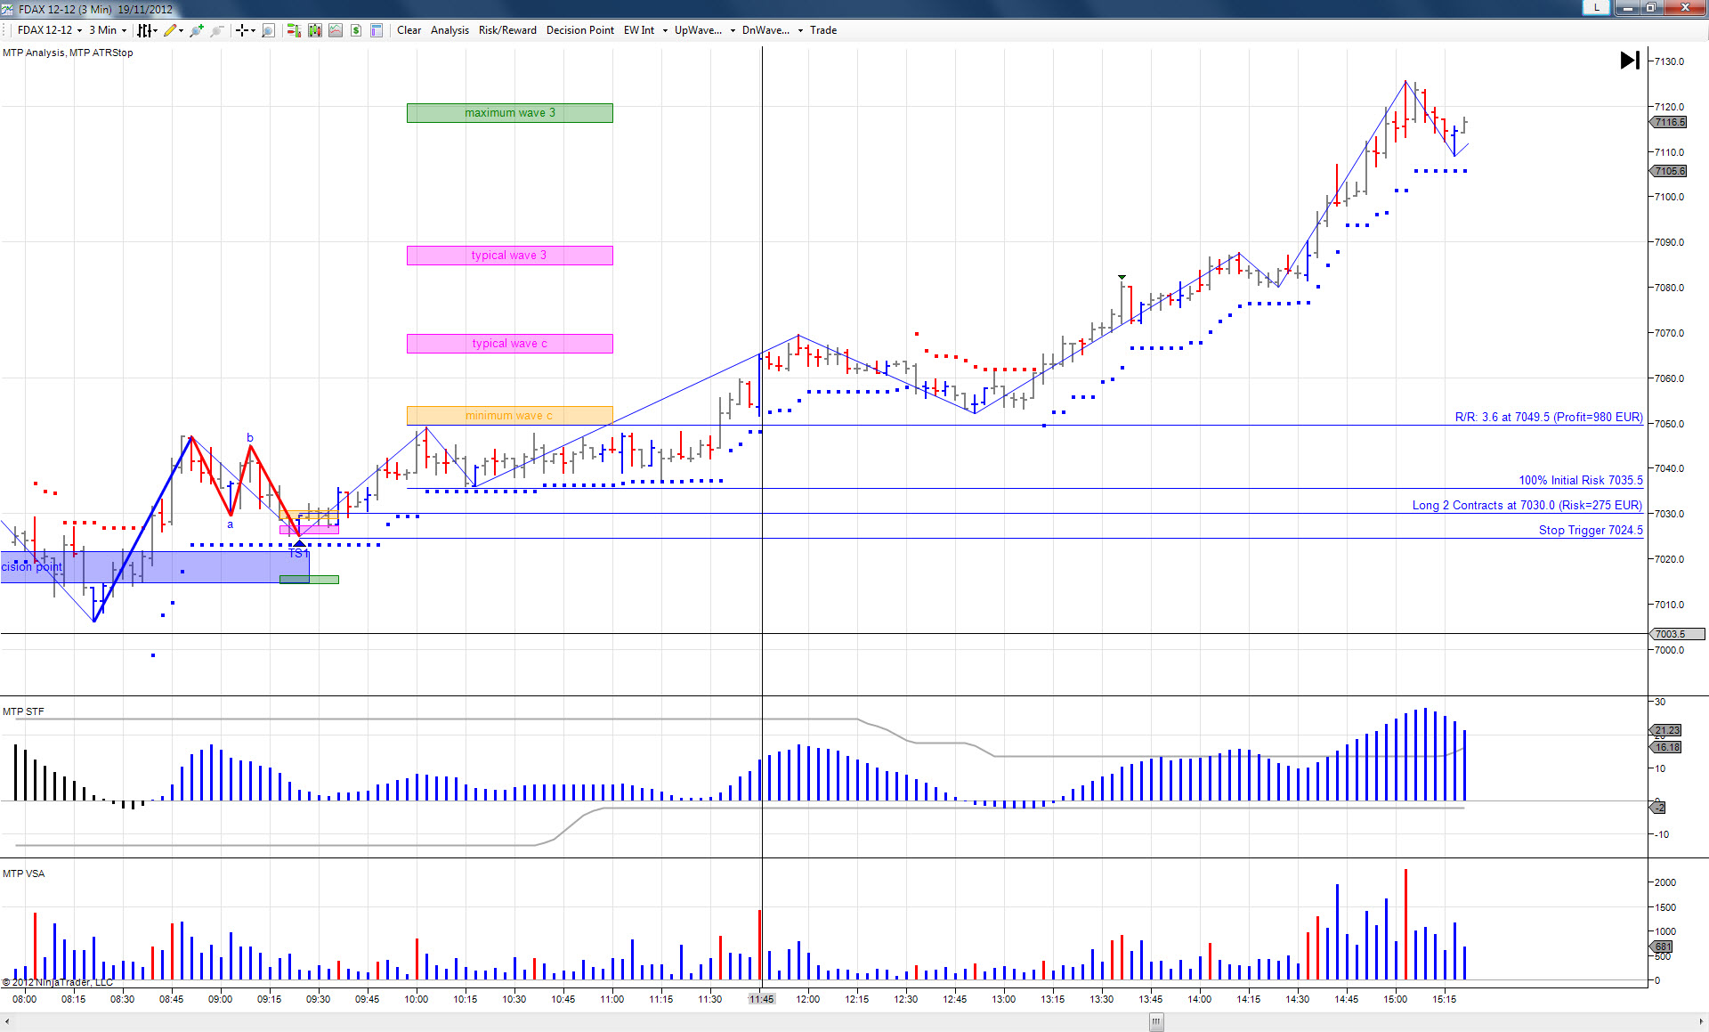Expand the cursor type dropdown arrow

(x=253, y=30)
